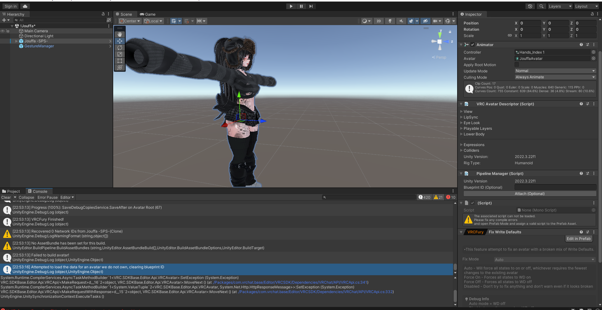
Task: Select the Move tool
Action: (120, 41)
